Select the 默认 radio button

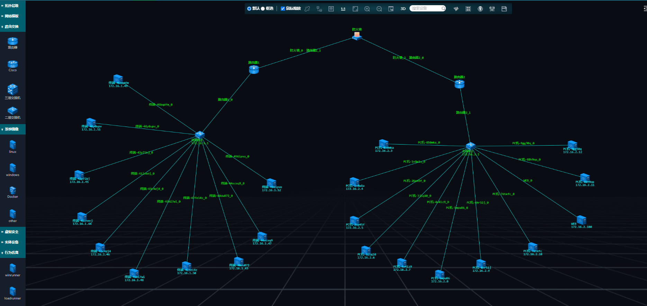point(249,9)
